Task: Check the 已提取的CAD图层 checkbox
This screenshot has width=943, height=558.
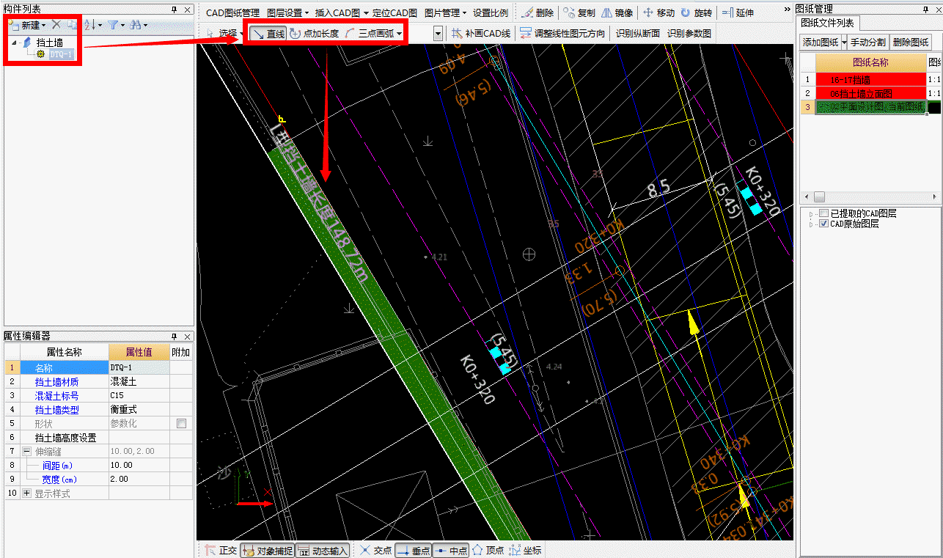Action: tap(823, 213)
